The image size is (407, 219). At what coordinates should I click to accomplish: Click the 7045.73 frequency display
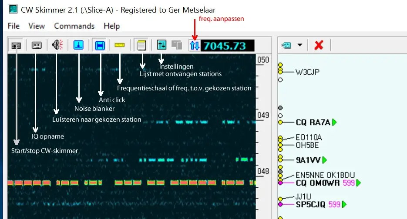pos(228,46)
